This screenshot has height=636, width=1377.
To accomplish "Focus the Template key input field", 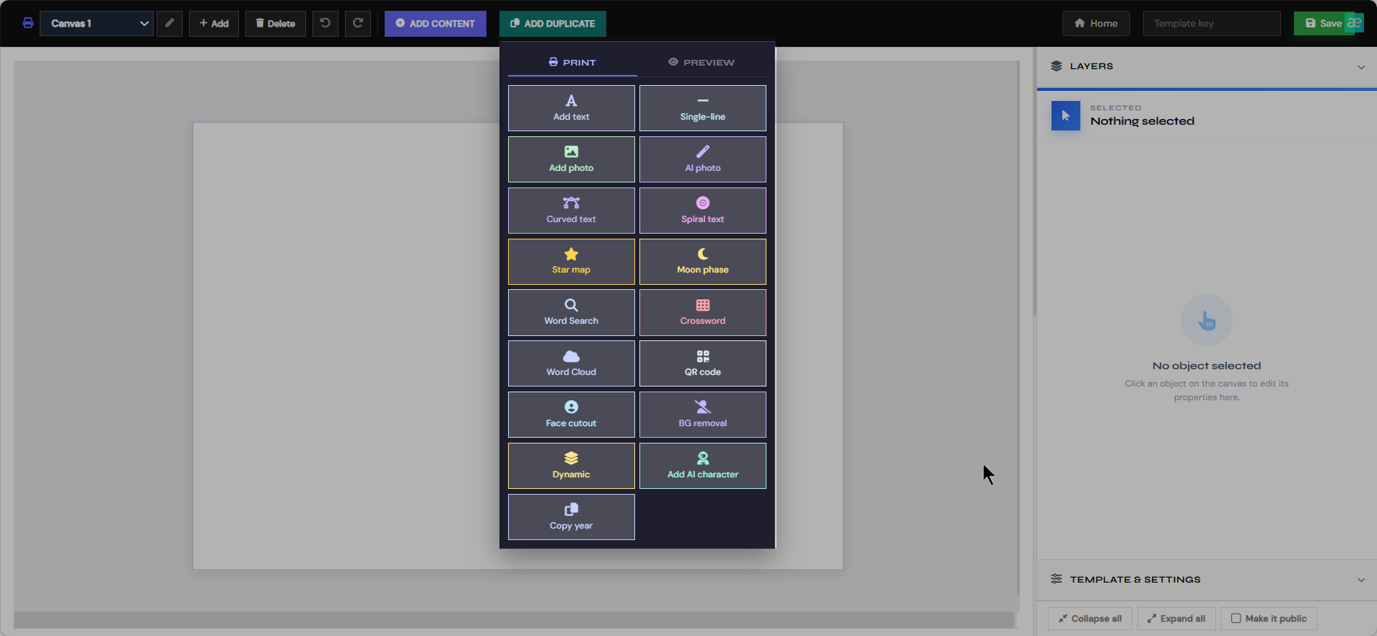I will pos(1212,23).
